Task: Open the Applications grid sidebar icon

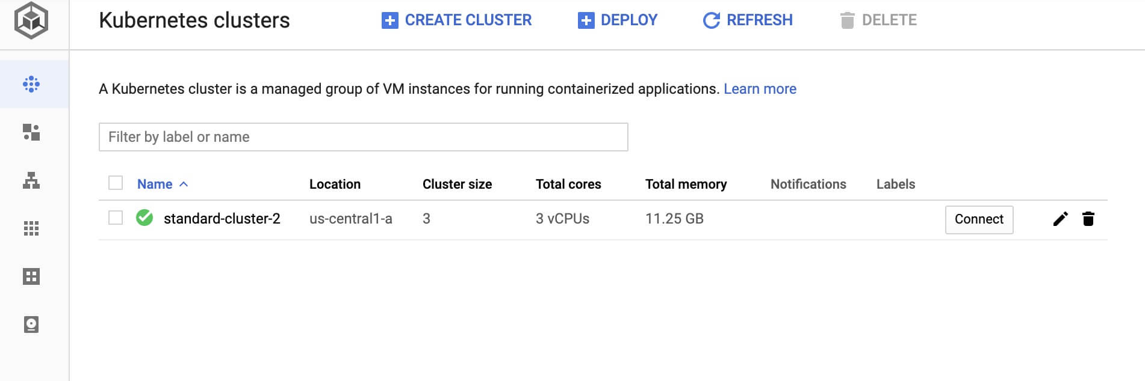Action: (31, 228)
